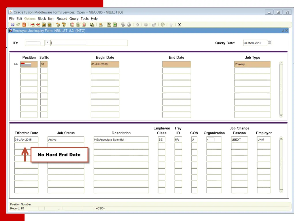This screenshot has width=295, height=221.
Task: Select the first Position field
Action: 29,64
